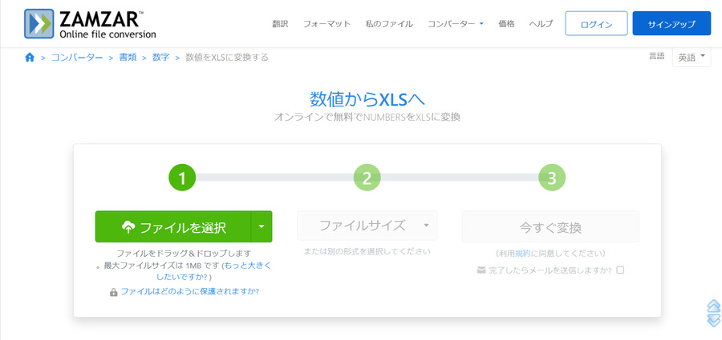Click the または別の形式を選択してください text
The width and height of the screenshot is (722, 340).
[x=367, y=251]
